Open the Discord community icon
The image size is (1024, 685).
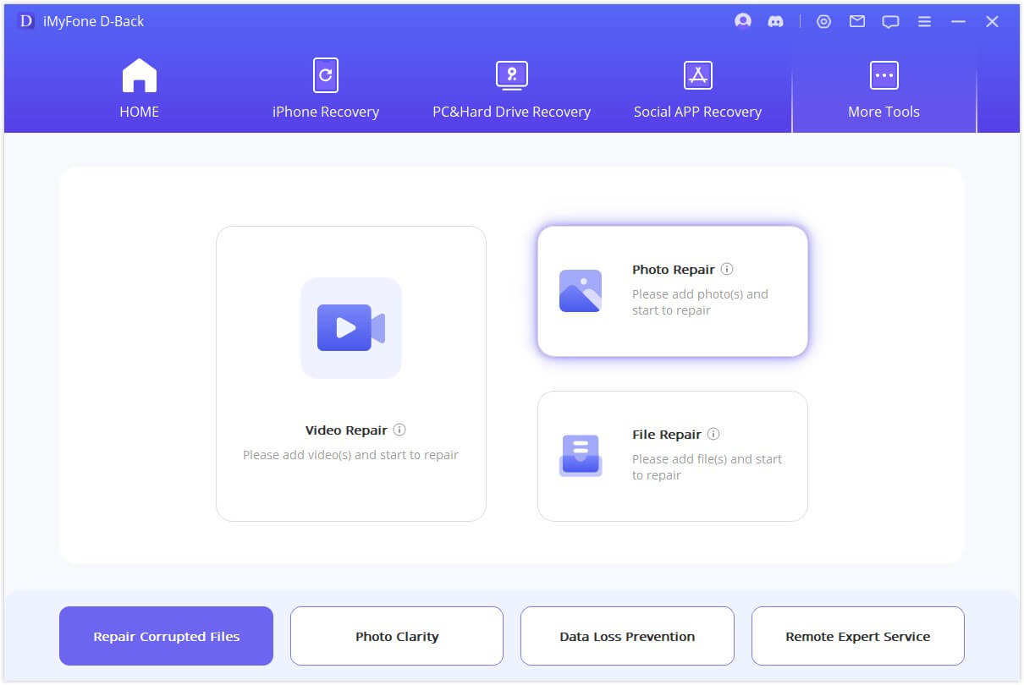(775, 22)
